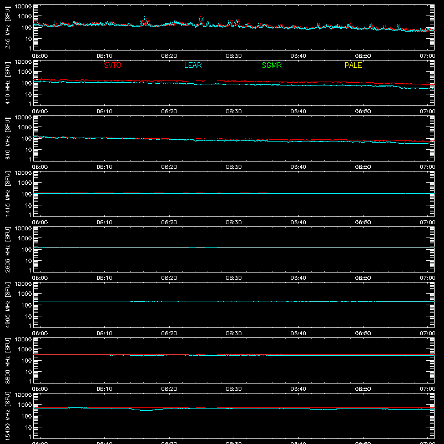444x444 pixels.
Task: Click 06:00 time label below 4995 MHz plot
Action: click(40, 334)
